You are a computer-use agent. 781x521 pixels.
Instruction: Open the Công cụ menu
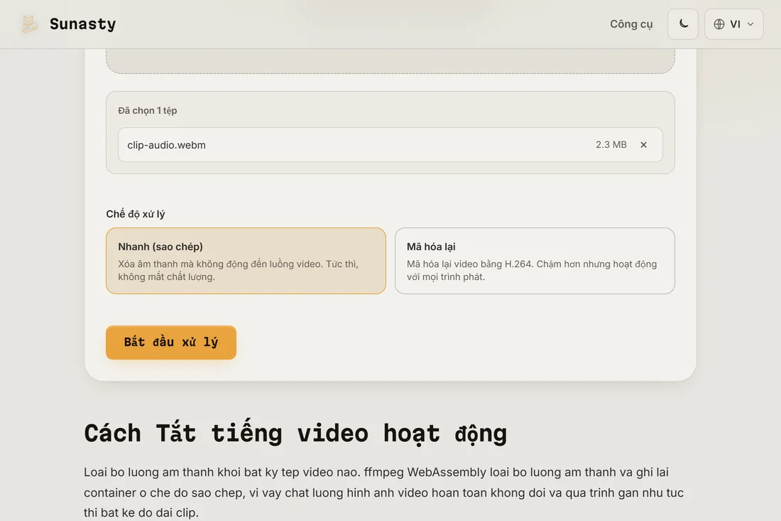point(631,24)
